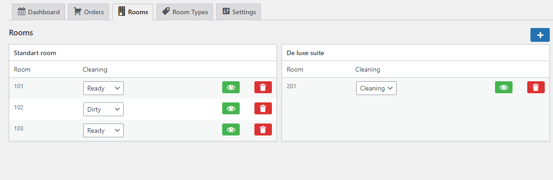Expand the Cleaning dropdown for room 201
Viewport: 553px width, 180px height.
point(376,88)
